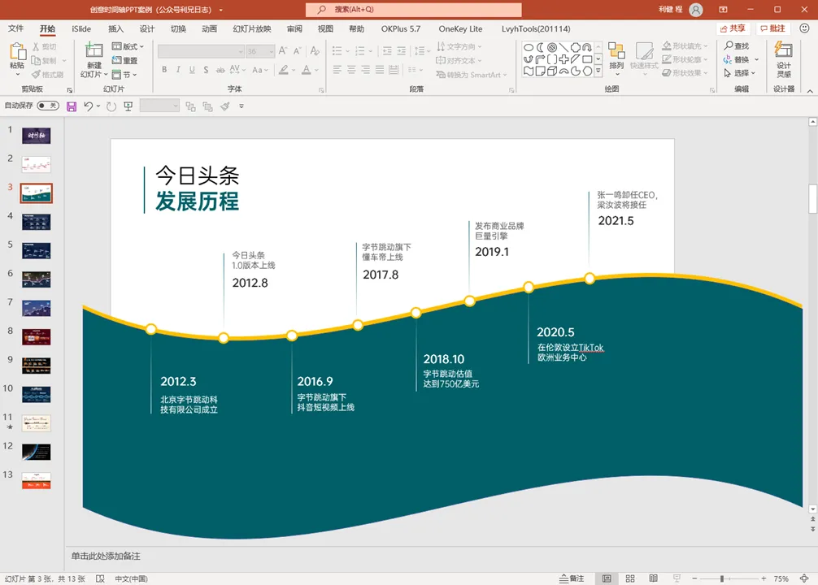Image resolution: width=818 pixels, height=585 pixels.
Task: Click the New Slide (新建幻灯片) icon
Action: coord(94,50)
